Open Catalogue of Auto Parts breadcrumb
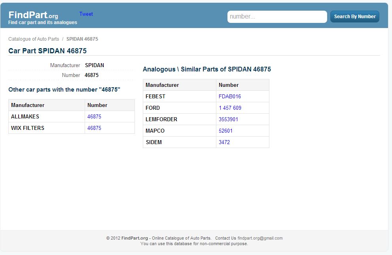The image size is (392, 255). [34, 39]
